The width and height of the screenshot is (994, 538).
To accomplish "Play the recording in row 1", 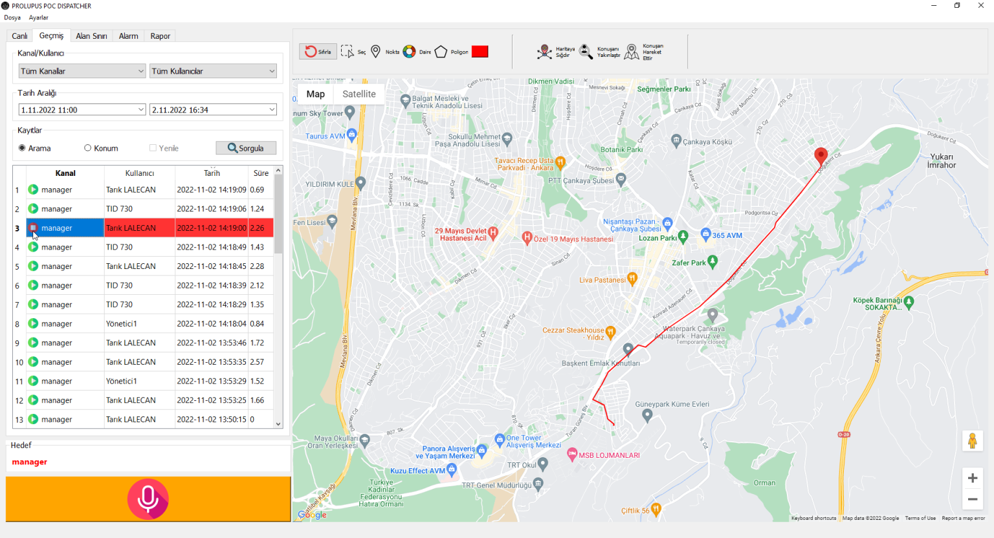I will point(33,189).
